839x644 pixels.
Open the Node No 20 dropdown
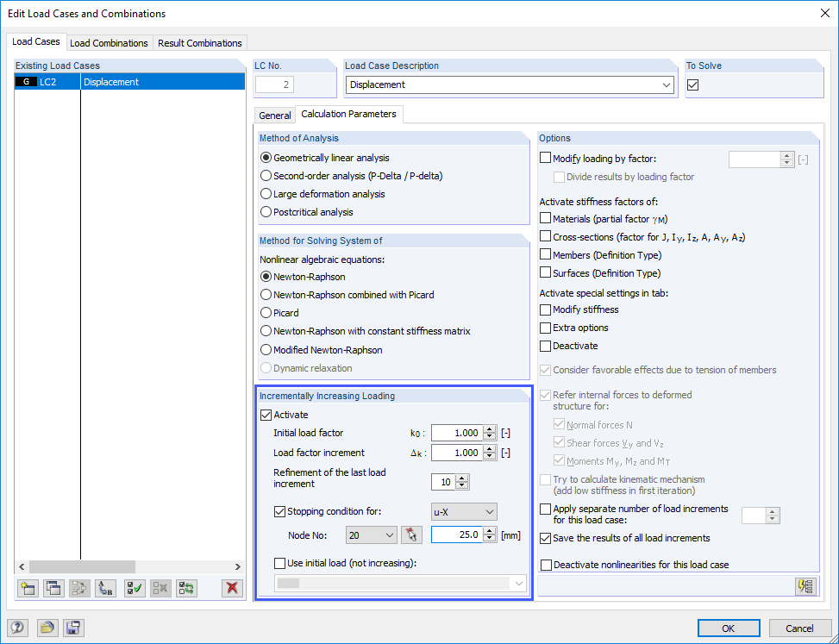(x=372, y=535)
